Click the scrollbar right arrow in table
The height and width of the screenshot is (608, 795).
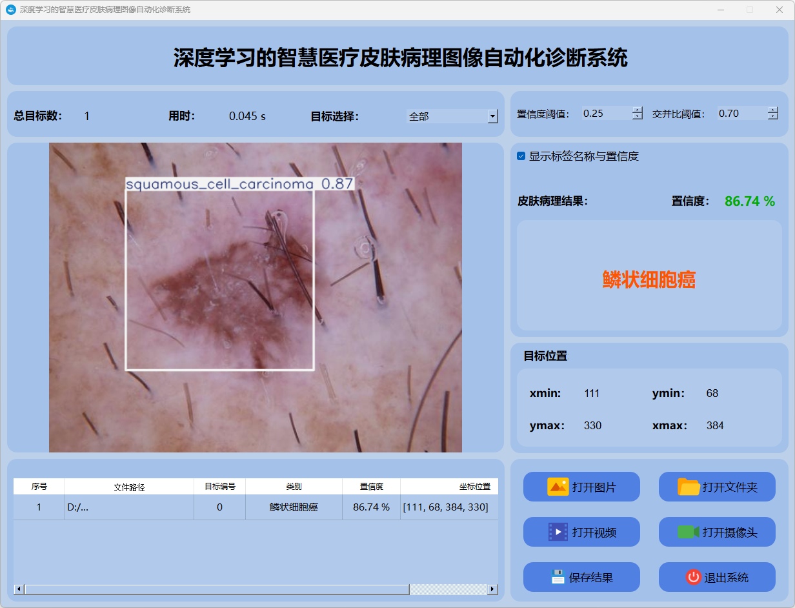point(492,589)
